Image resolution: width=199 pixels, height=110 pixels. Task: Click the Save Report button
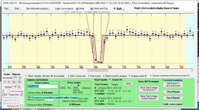point(173,98)
